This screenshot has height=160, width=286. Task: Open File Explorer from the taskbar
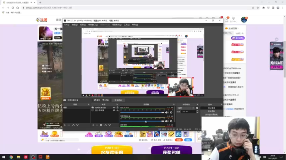pos(19,157)
